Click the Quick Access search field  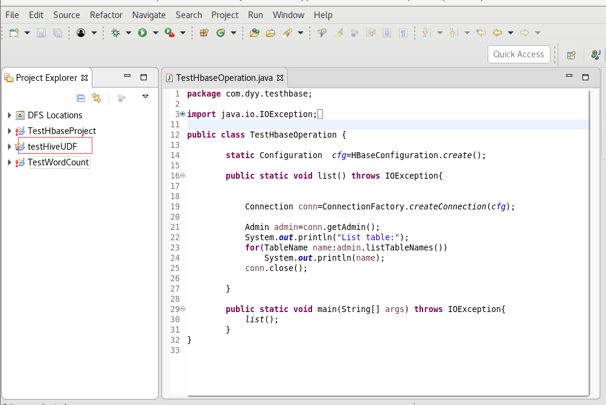point(518,54)
